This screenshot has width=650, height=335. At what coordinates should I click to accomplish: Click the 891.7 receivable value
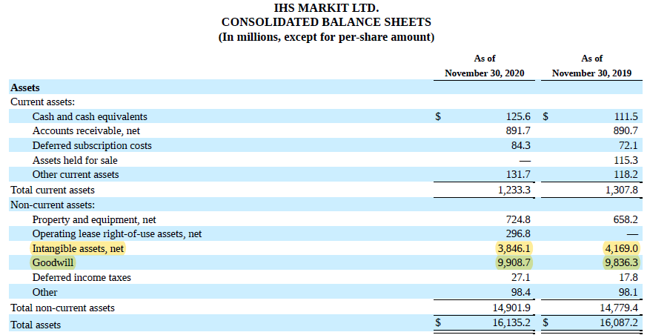(x=518, y=131)
